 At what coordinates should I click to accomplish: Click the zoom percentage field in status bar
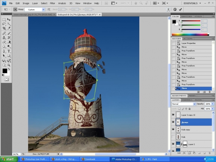coord(17,154)
